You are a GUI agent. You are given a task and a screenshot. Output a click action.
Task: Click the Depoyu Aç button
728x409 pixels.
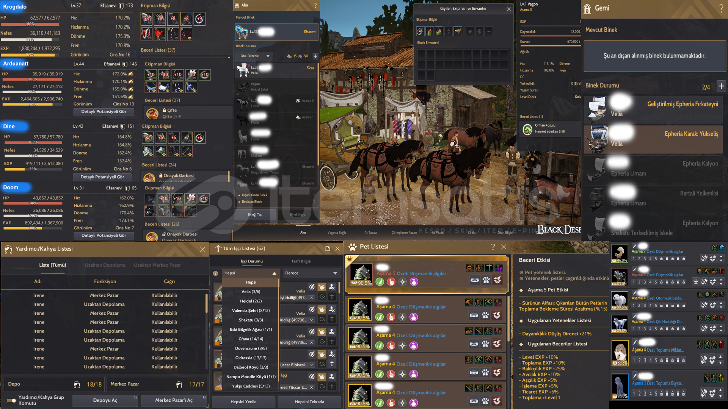105,400
